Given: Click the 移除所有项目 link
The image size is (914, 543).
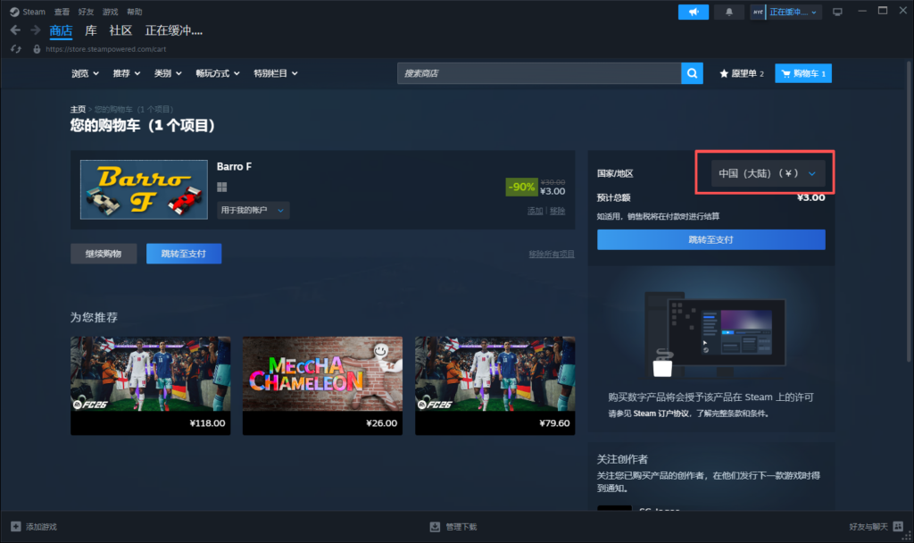Looking at the screenshot, I should 552,255.
